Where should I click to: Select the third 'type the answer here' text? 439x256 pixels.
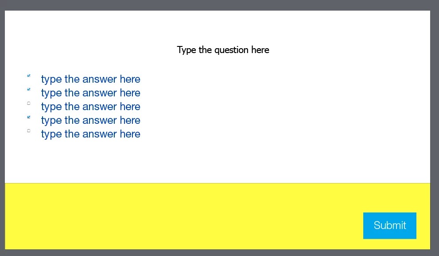(91, 107)
